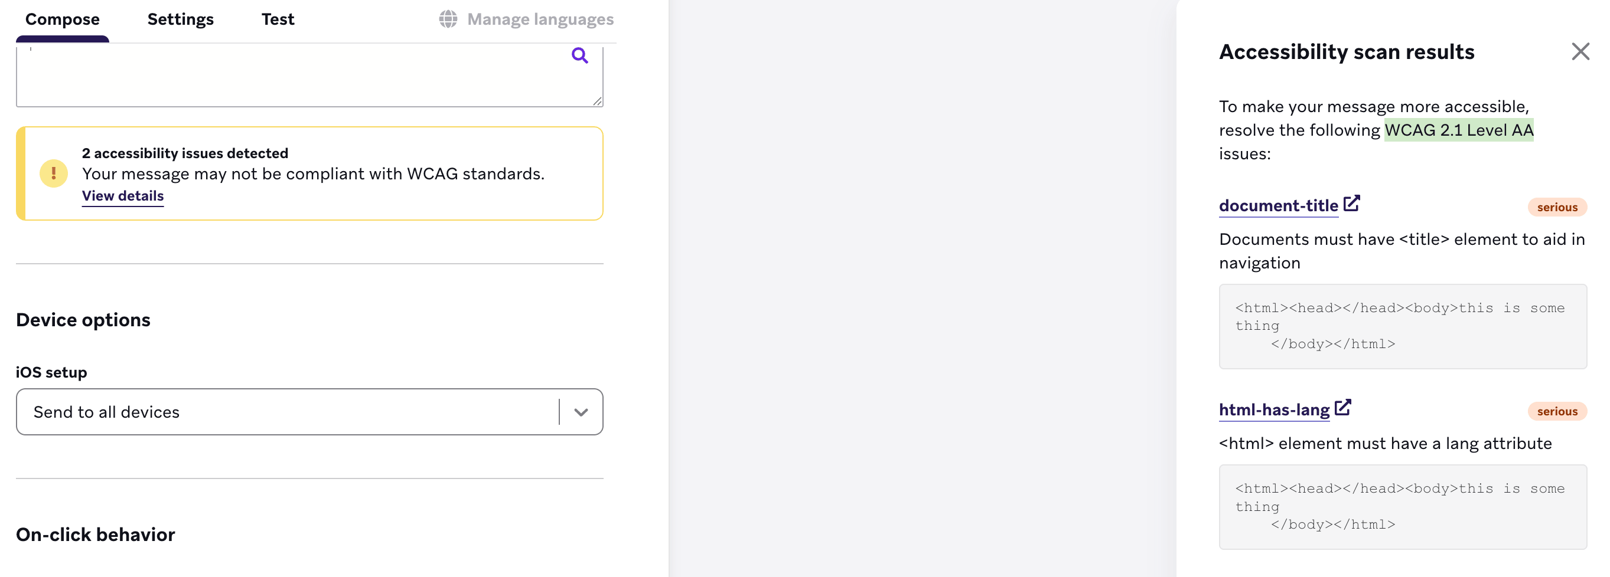
Task: Click the resize handle of the message textarea
Action: [x=598, y=101]
